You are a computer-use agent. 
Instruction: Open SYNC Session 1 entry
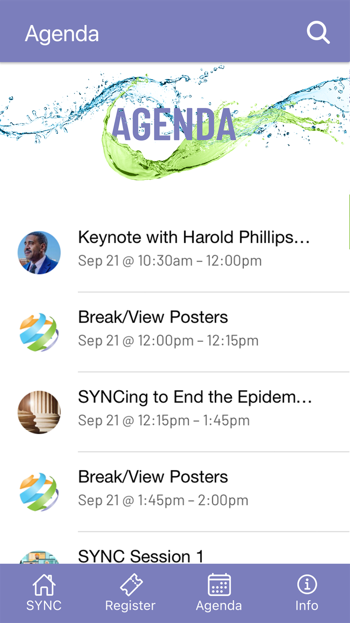[175, 548]
